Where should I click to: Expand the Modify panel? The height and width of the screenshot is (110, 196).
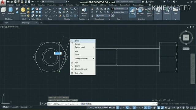pyautogui.click(x=68, y=19)
